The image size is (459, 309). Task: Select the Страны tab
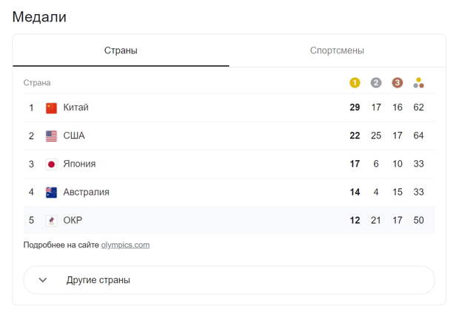coord(121,50)
